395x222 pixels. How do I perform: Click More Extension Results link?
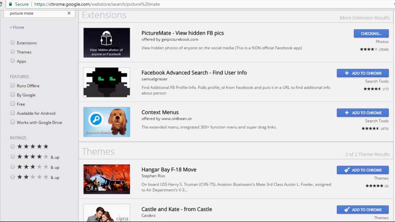click(x=364, y=18)
